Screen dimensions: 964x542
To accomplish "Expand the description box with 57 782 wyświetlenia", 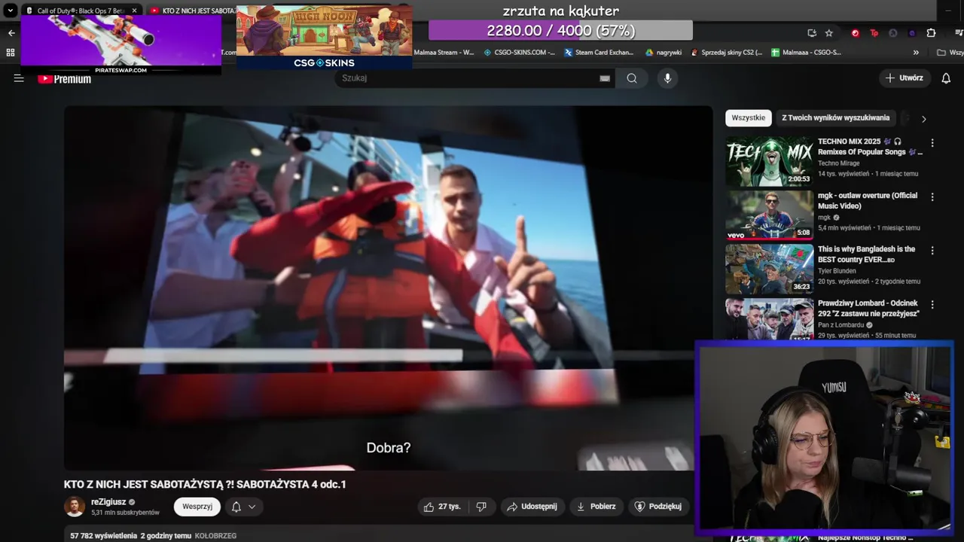I will pyautogui.click(x=377, y=535).
